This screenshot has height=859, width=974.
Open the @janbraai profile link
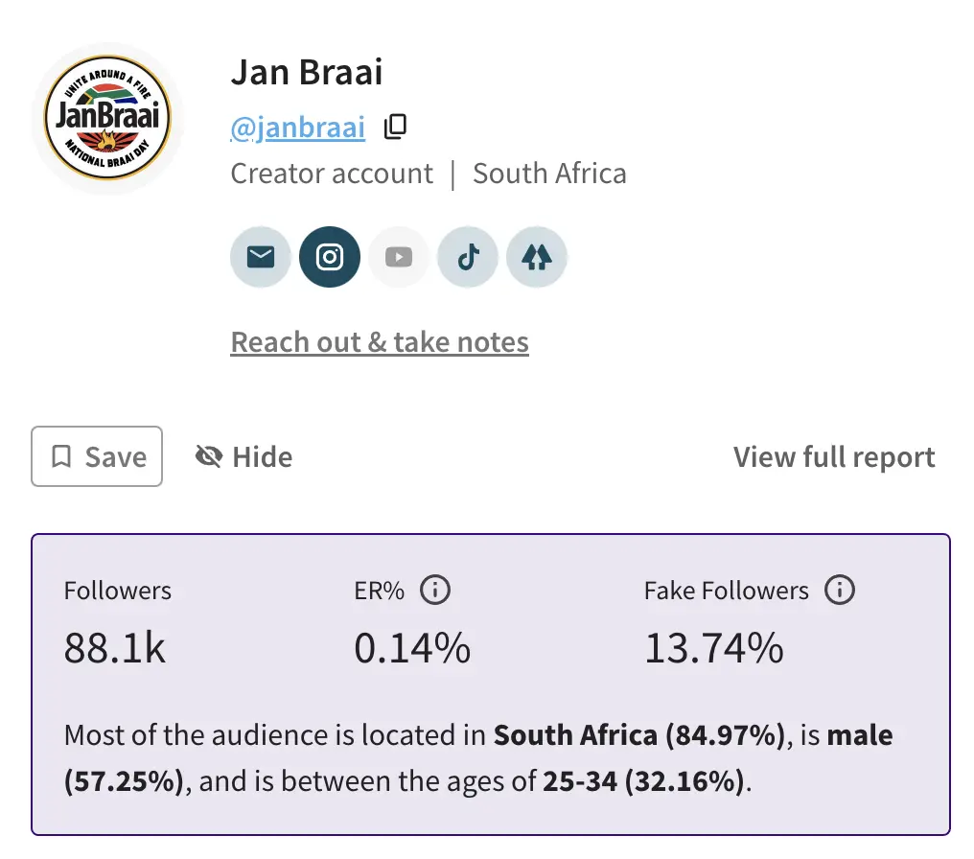tap(297, 126)
